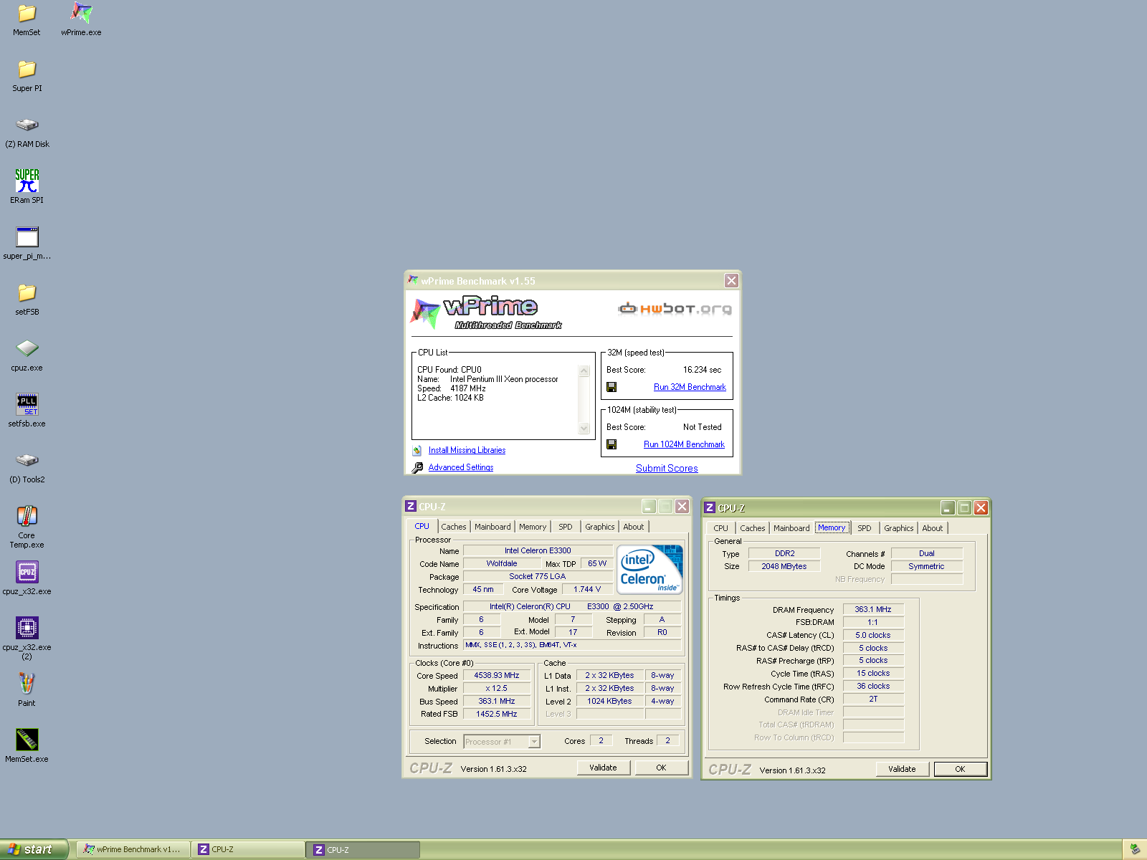Click the 16.234 sec best score
The height and width of the screenshot is (860, 1147).
click(x=702, y=370)
